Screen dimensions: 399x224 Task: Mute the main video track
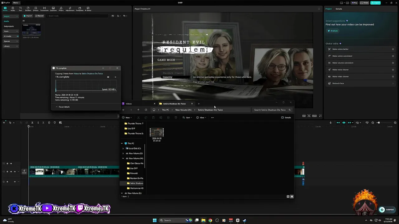15,171
